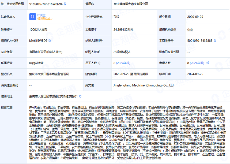Click the business status 存续 value
Screen dimensions: 230x164
pyautogui.click(x=116, y=17)
